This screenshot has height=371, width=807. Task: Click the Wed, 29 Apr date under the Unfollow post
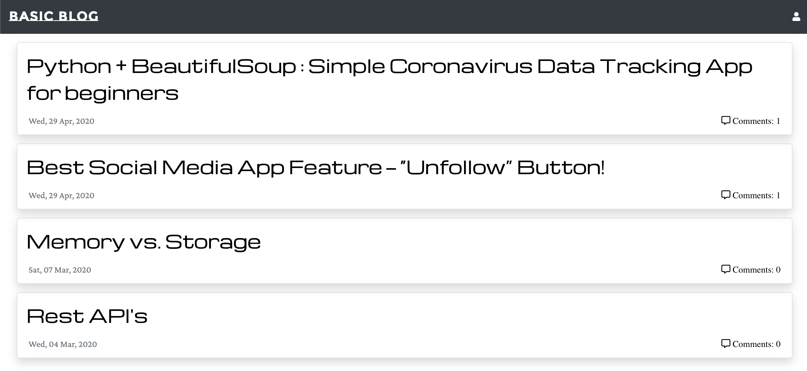(61, 196)
